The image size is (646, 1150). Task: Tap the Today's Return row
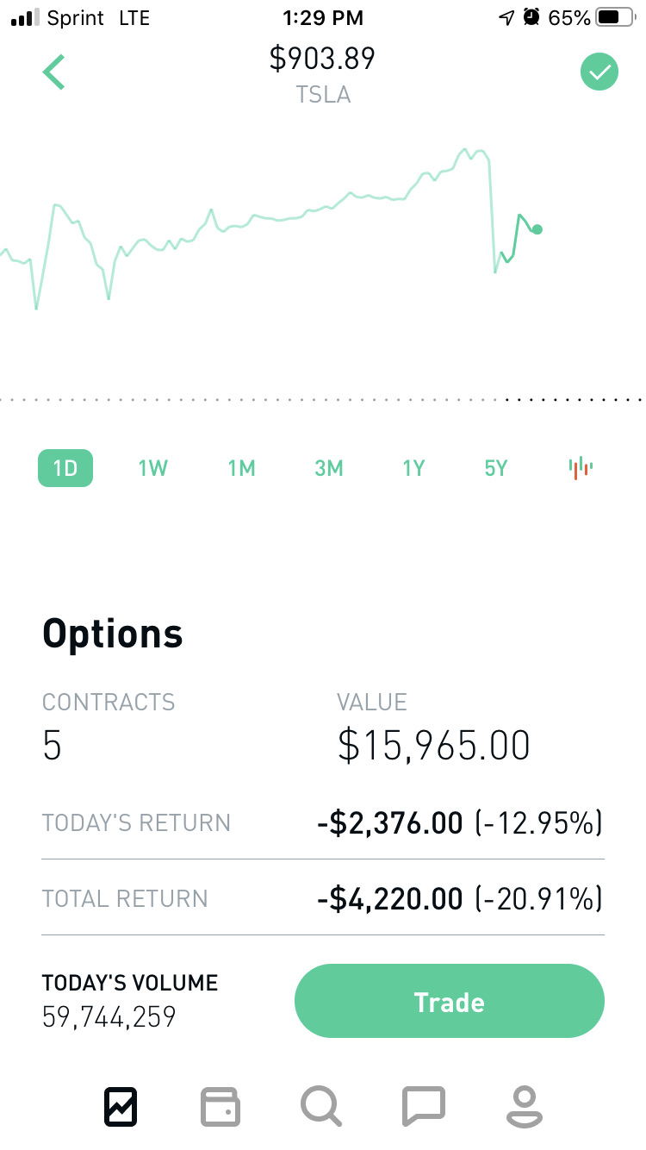323,823
